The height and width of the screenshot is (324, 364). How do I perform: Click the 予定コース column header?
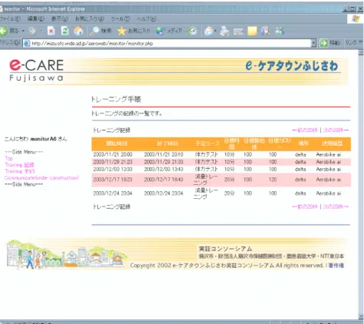tap(208, 144)
